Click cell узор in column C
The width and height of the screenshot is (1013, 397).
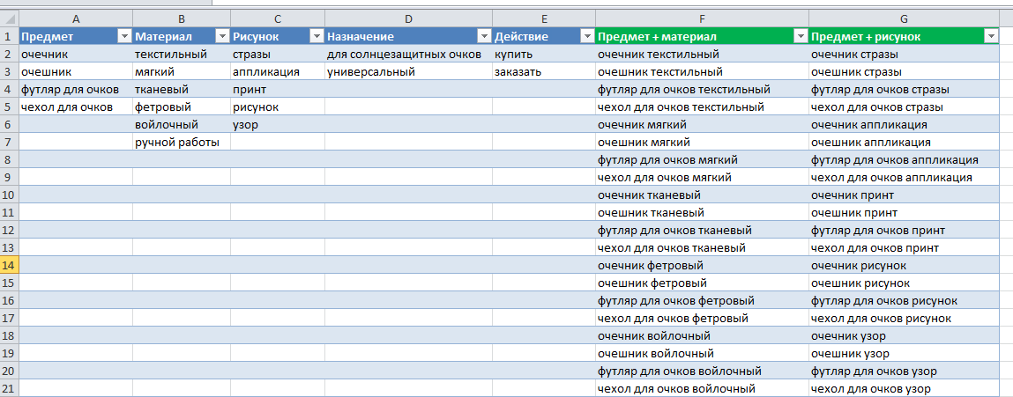(278, 125)
